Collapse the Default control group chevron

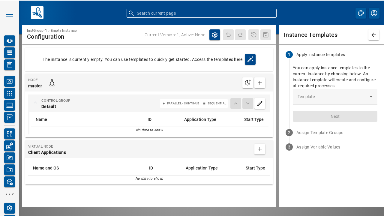coord(35,103)
